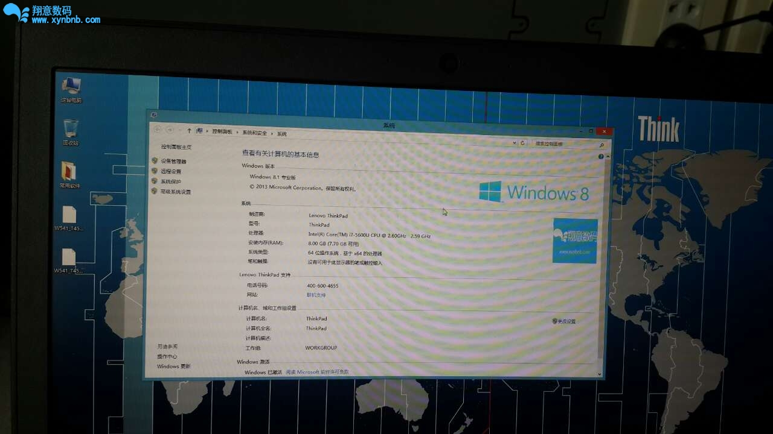Open 远程设置 in the left panel
The image size is (773, 434).
(171, 172)
